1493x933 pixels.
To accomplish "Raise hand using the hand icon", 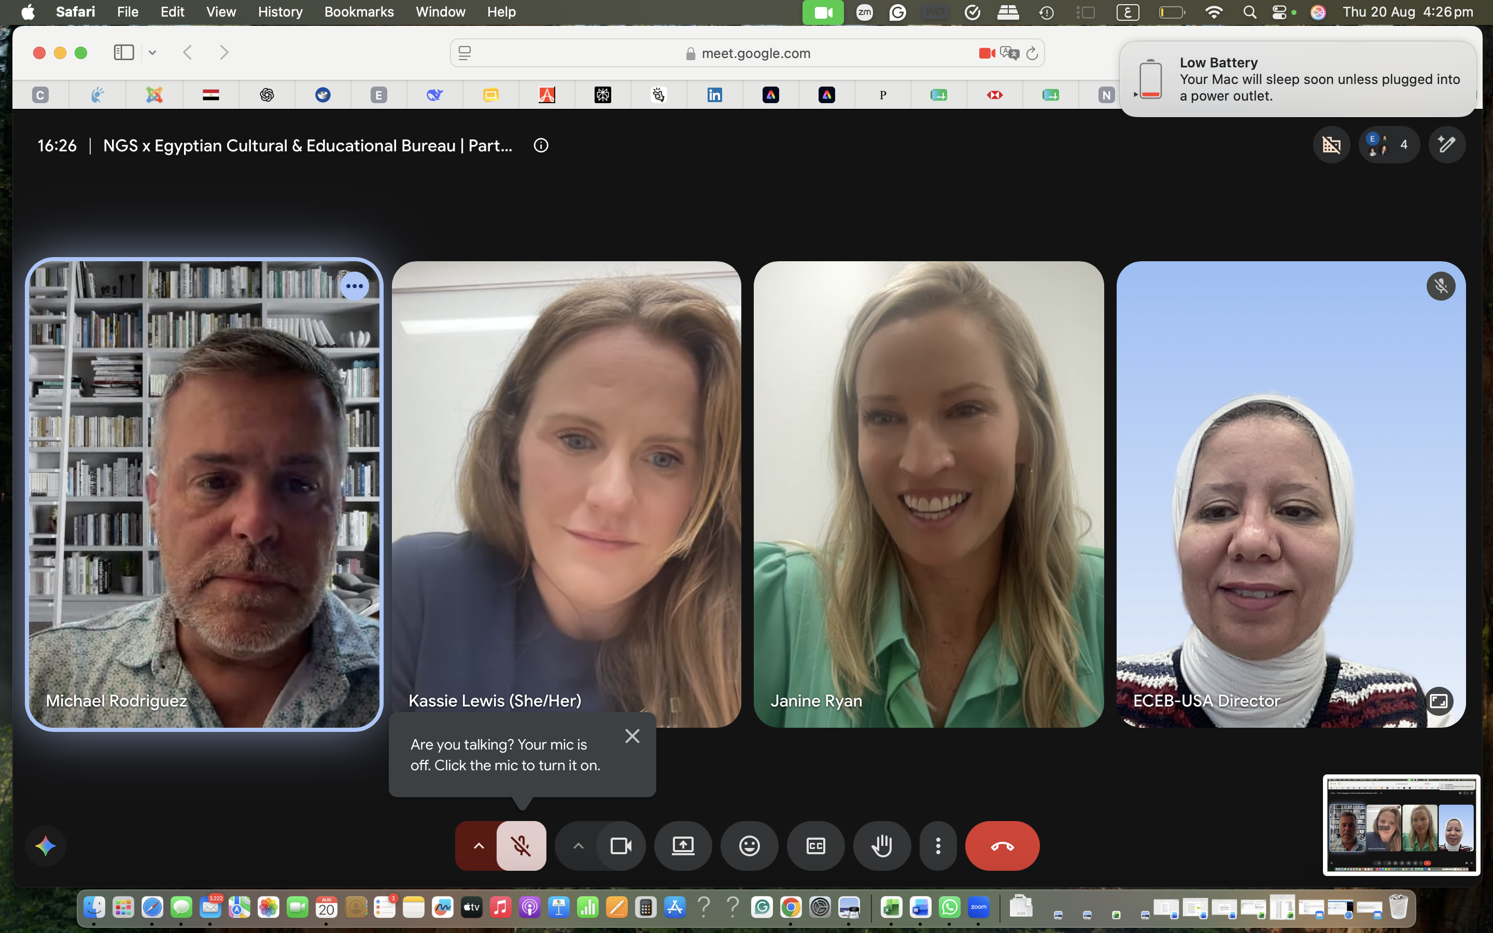I will click(x=882, y=845).
